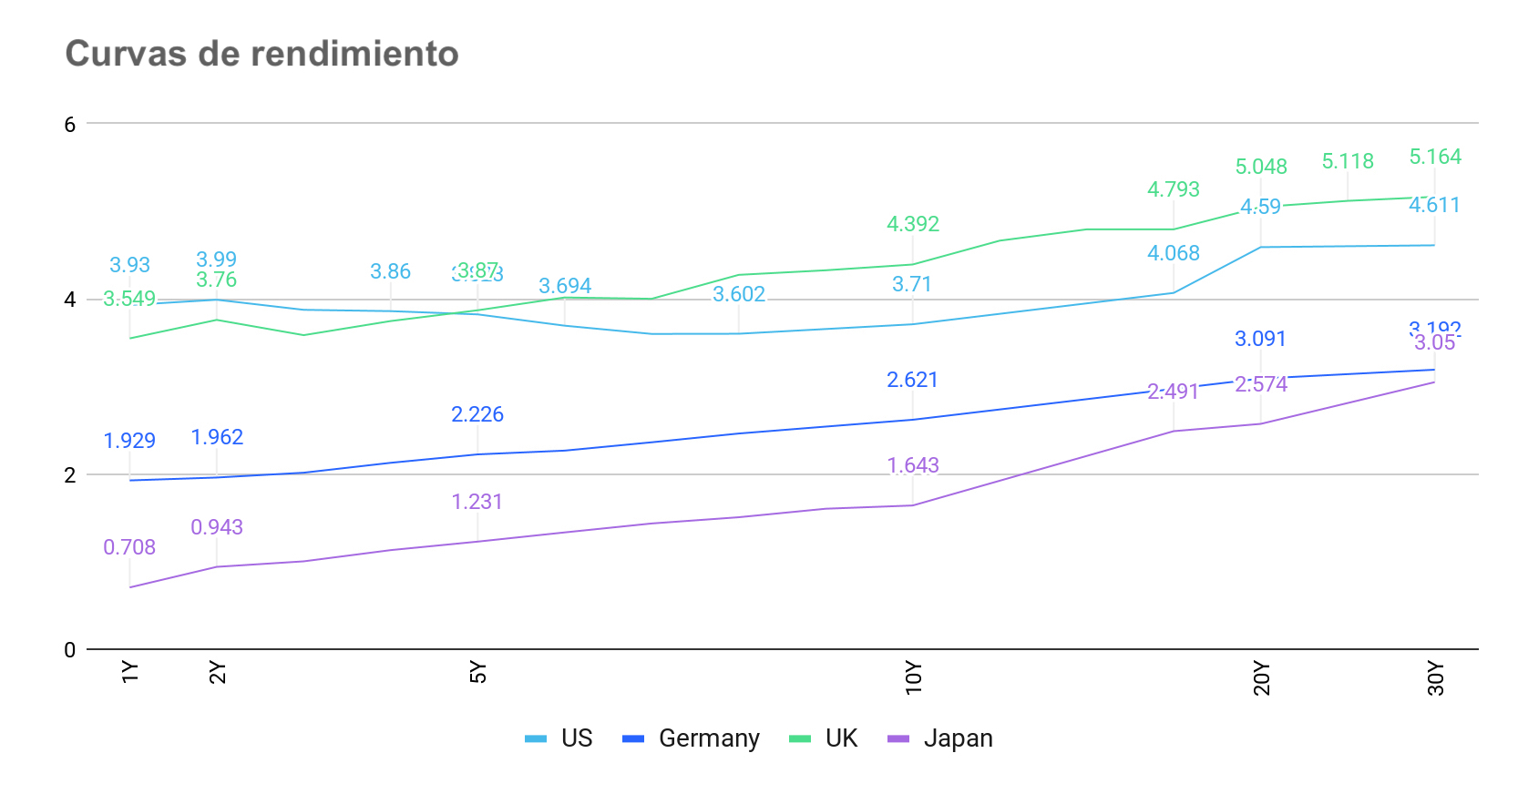The image size is (1518, 794).
Task: Click the chart title "Curvas de rendimiento"
Action: click(262, 54)
